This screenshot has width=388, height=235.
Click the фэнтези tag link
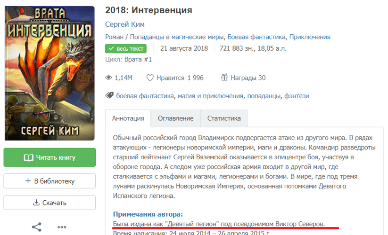pyautogui.click(x=297, y=96)
